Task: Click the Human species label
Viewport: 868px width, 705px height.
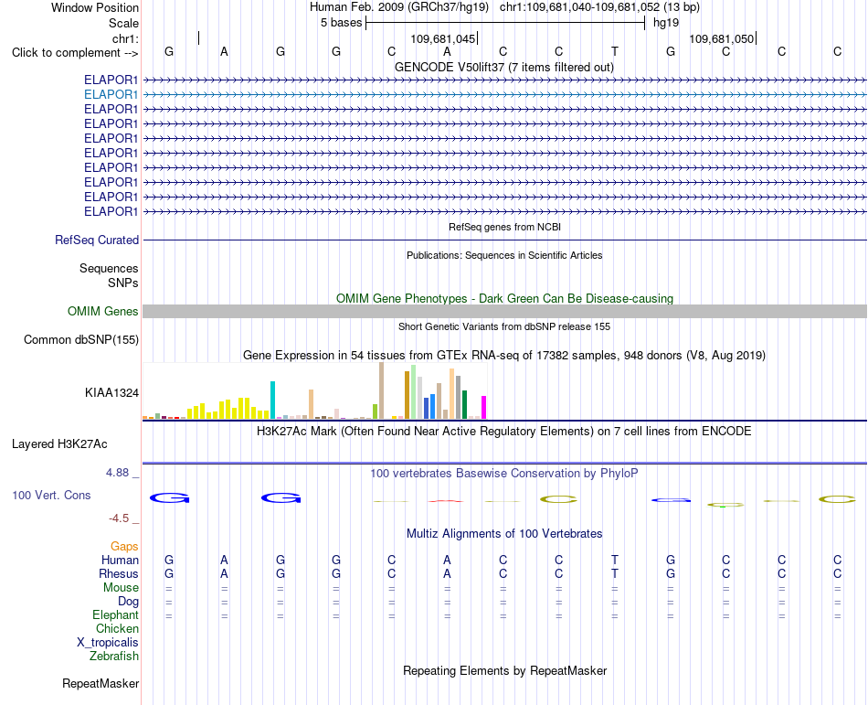Action: point(120,560)
